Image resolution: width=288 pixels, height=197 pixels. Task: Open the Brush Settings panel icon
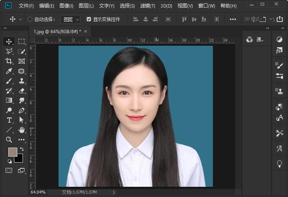tap(279, 65)
